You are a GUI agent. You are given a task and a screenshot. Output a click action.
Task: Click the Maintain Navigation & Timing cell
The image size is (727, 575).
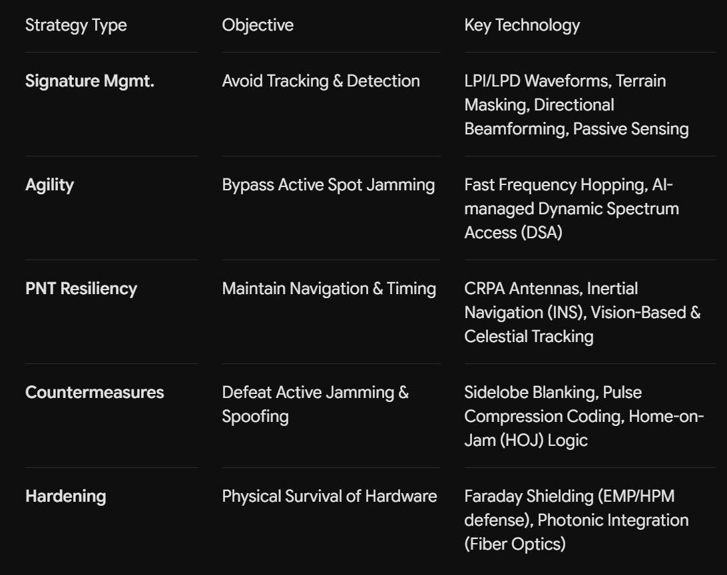click(329, 289)
